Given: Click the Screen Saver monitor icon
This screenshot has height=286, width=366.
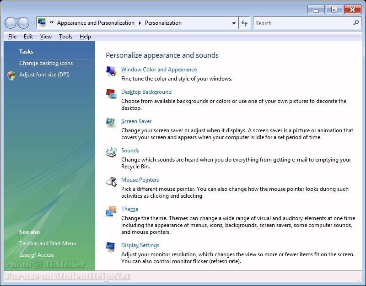Looking at the screenshot, I should [x=111, y=123].
